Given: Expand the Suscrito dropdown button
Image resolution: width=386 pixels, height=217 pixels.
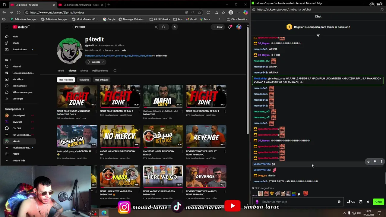Looking at the screenshot, I should pyautogui.click(x=96, y=62).
